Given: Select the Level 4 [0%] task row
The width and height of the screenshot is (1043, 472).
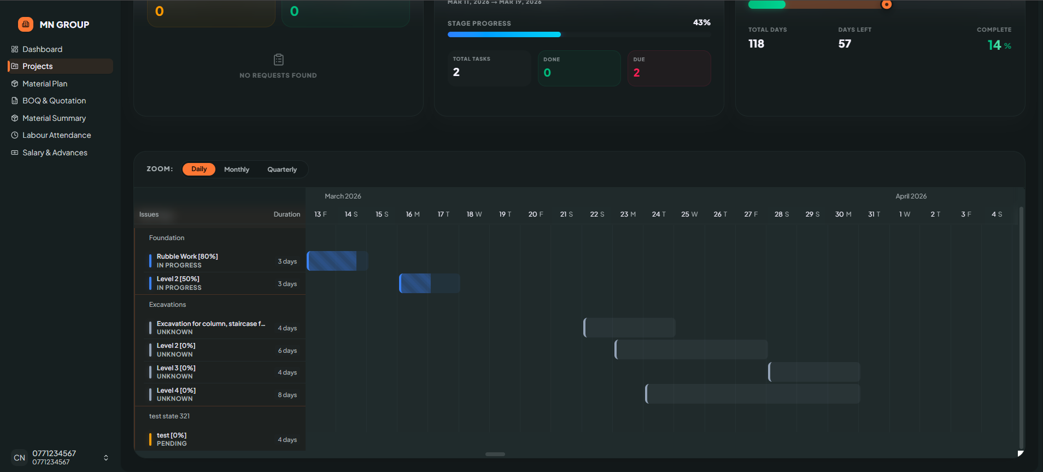Looking at the screenshot, I should [220, 394].
